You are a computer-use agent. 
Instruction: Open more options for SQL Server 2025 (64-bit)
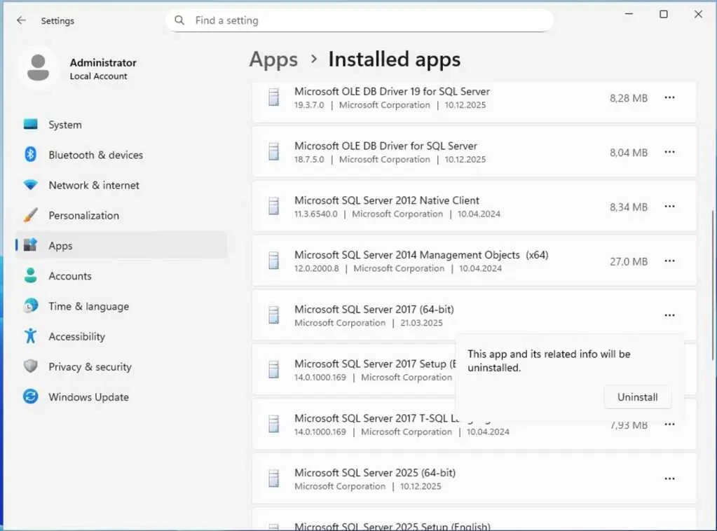[x=669, y=479]
